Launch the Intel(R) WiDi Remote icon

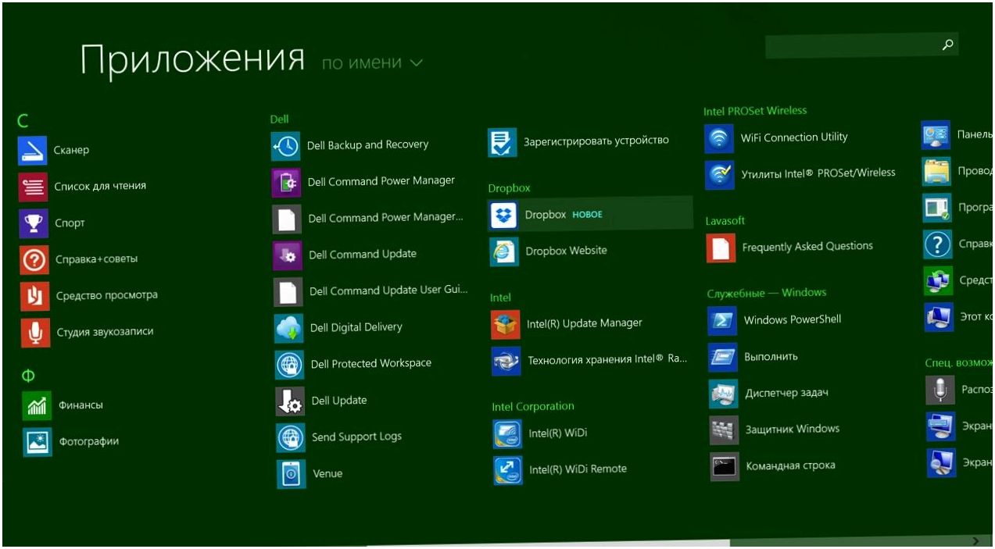click(508, 470)
